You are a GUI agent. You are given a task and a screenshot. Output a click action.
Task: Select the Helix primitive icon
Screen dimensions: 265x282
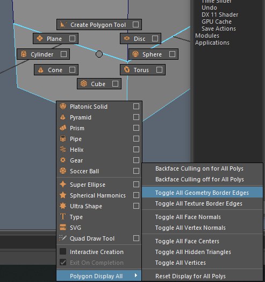(63, 150)
